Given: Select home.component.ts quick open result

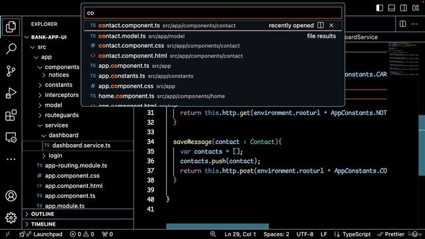Looking at the screenshot, I should click(212, 96).
